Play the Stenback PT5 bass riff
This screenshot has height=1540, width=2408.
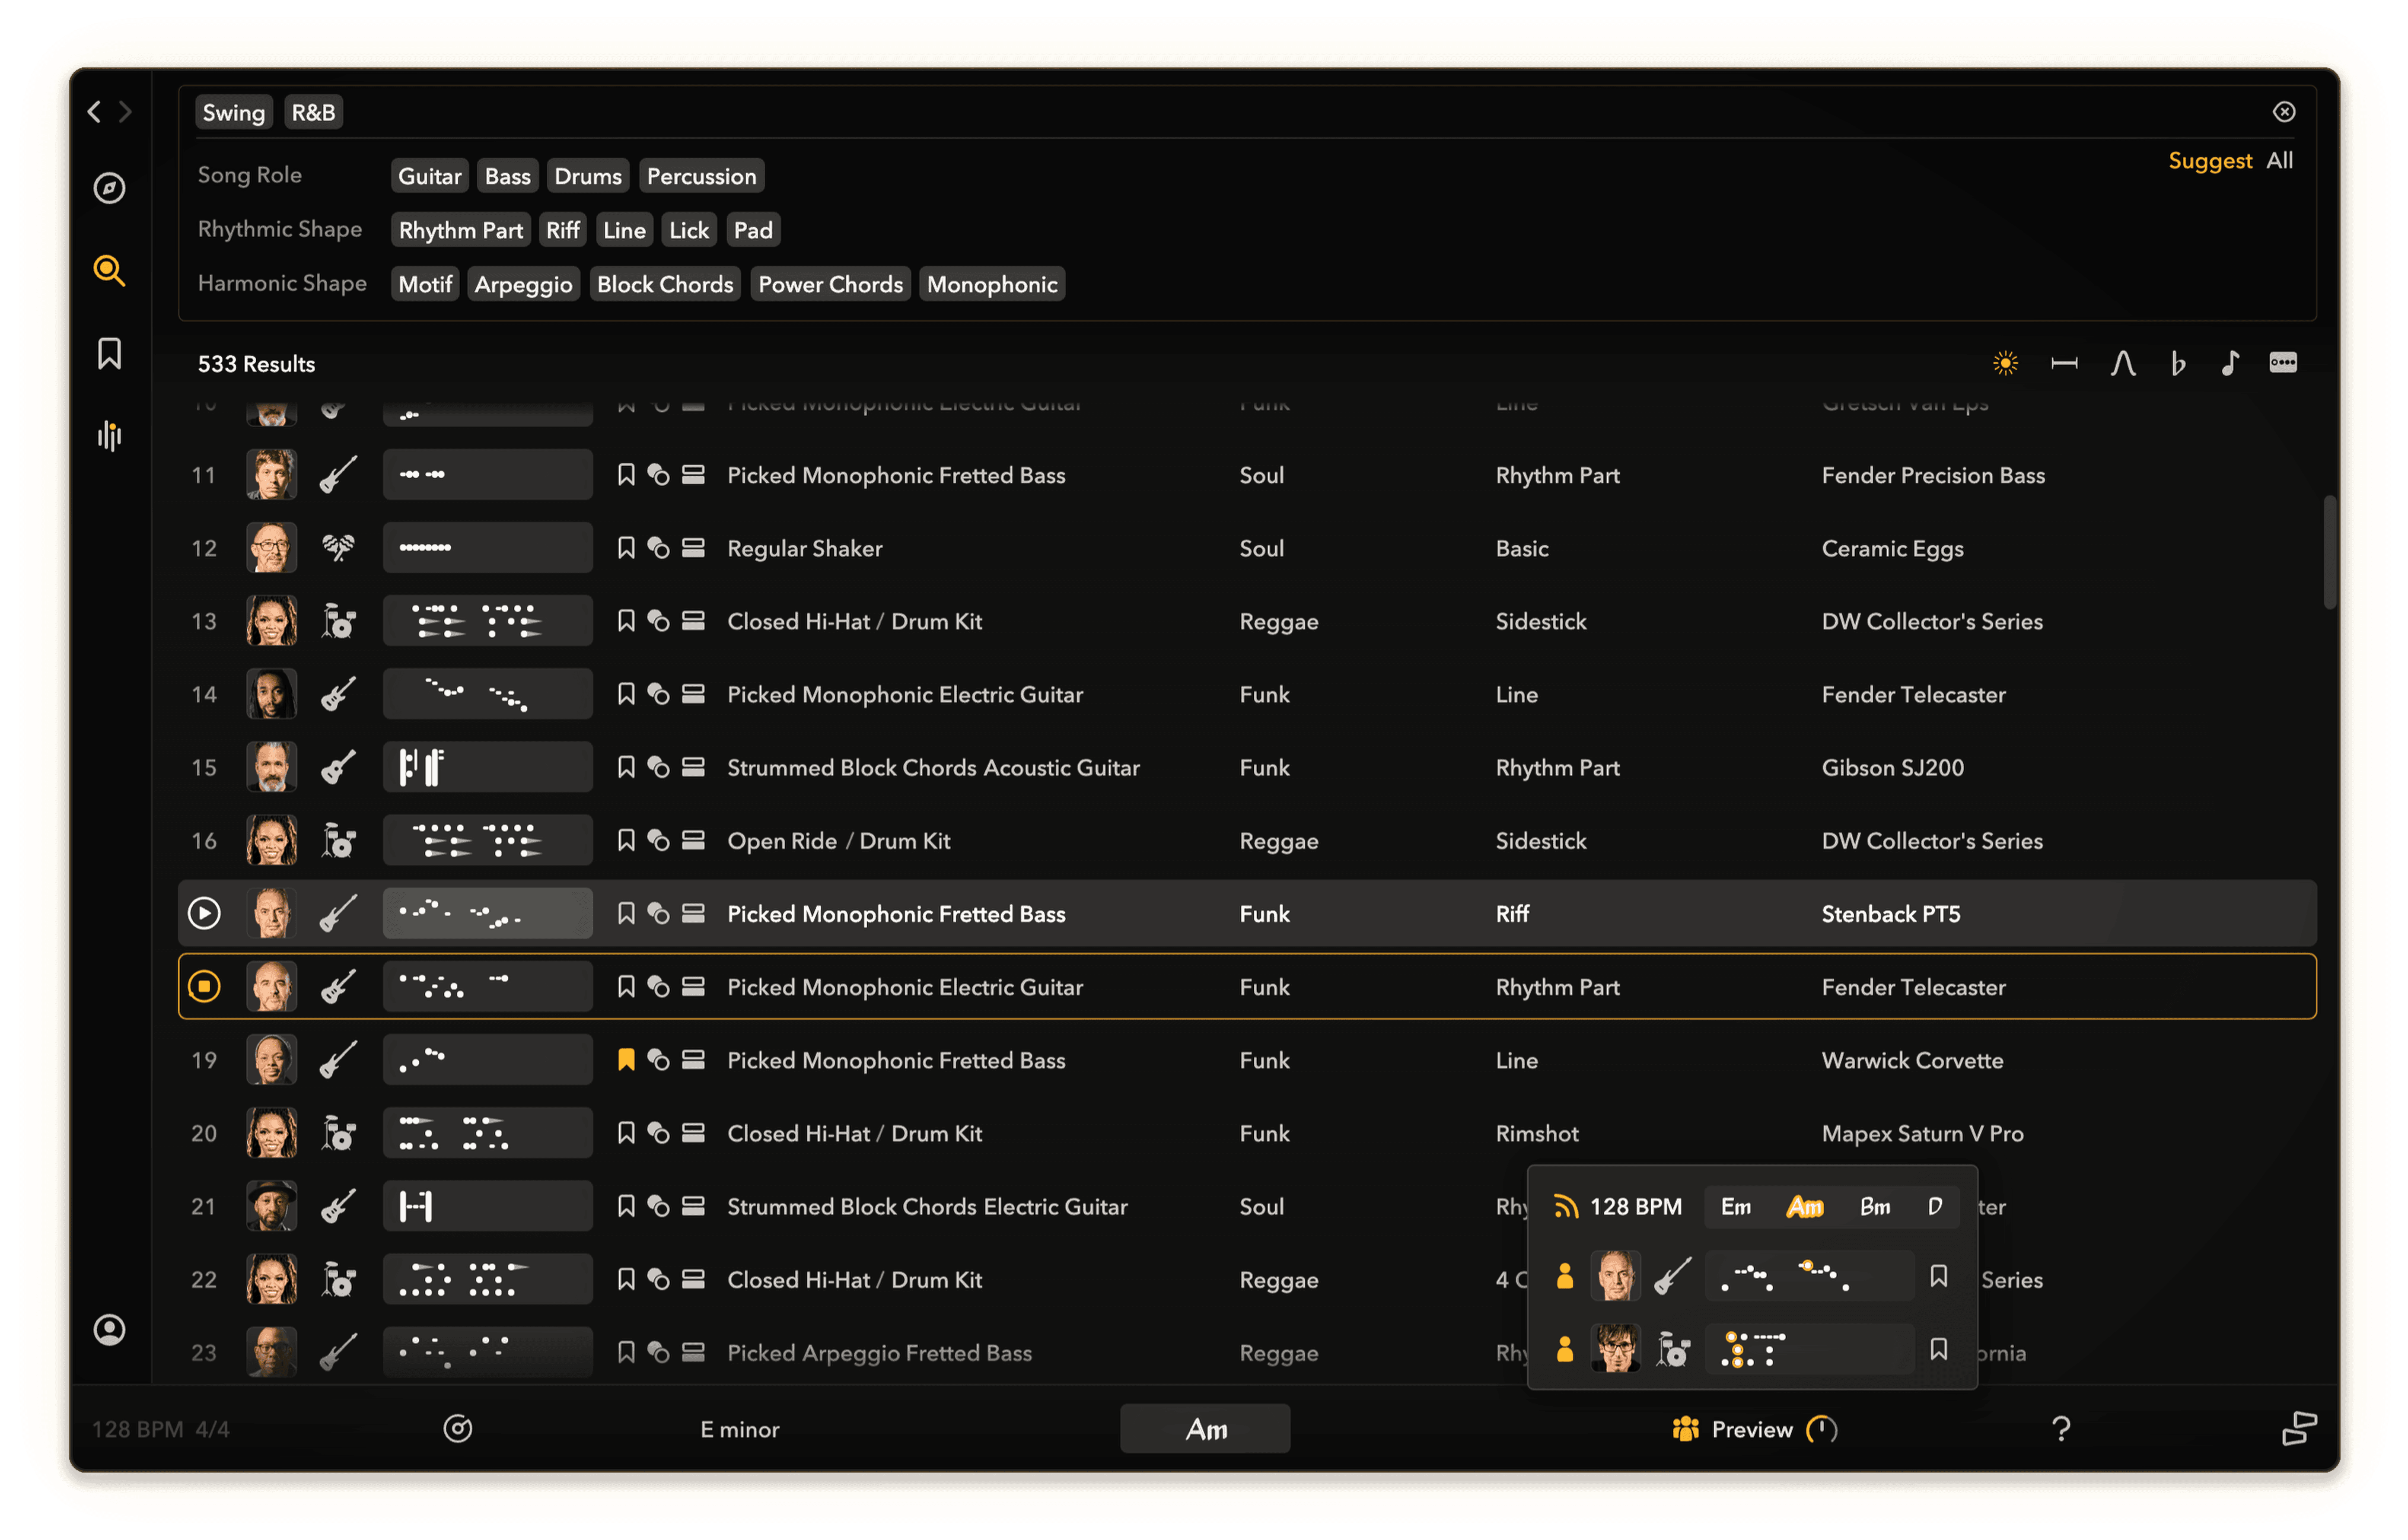point(204,914)
